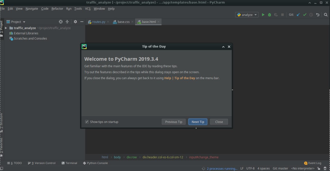Open the Window menu
The width and height of the screenshot is (330, 171).
coord(99,9)
